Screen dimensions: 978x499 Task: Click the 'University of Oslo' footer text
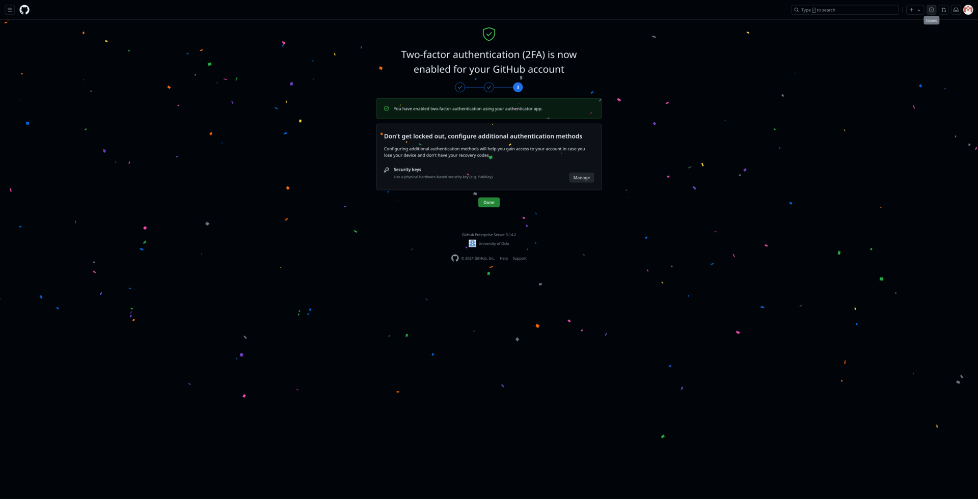tap(494, 243)
